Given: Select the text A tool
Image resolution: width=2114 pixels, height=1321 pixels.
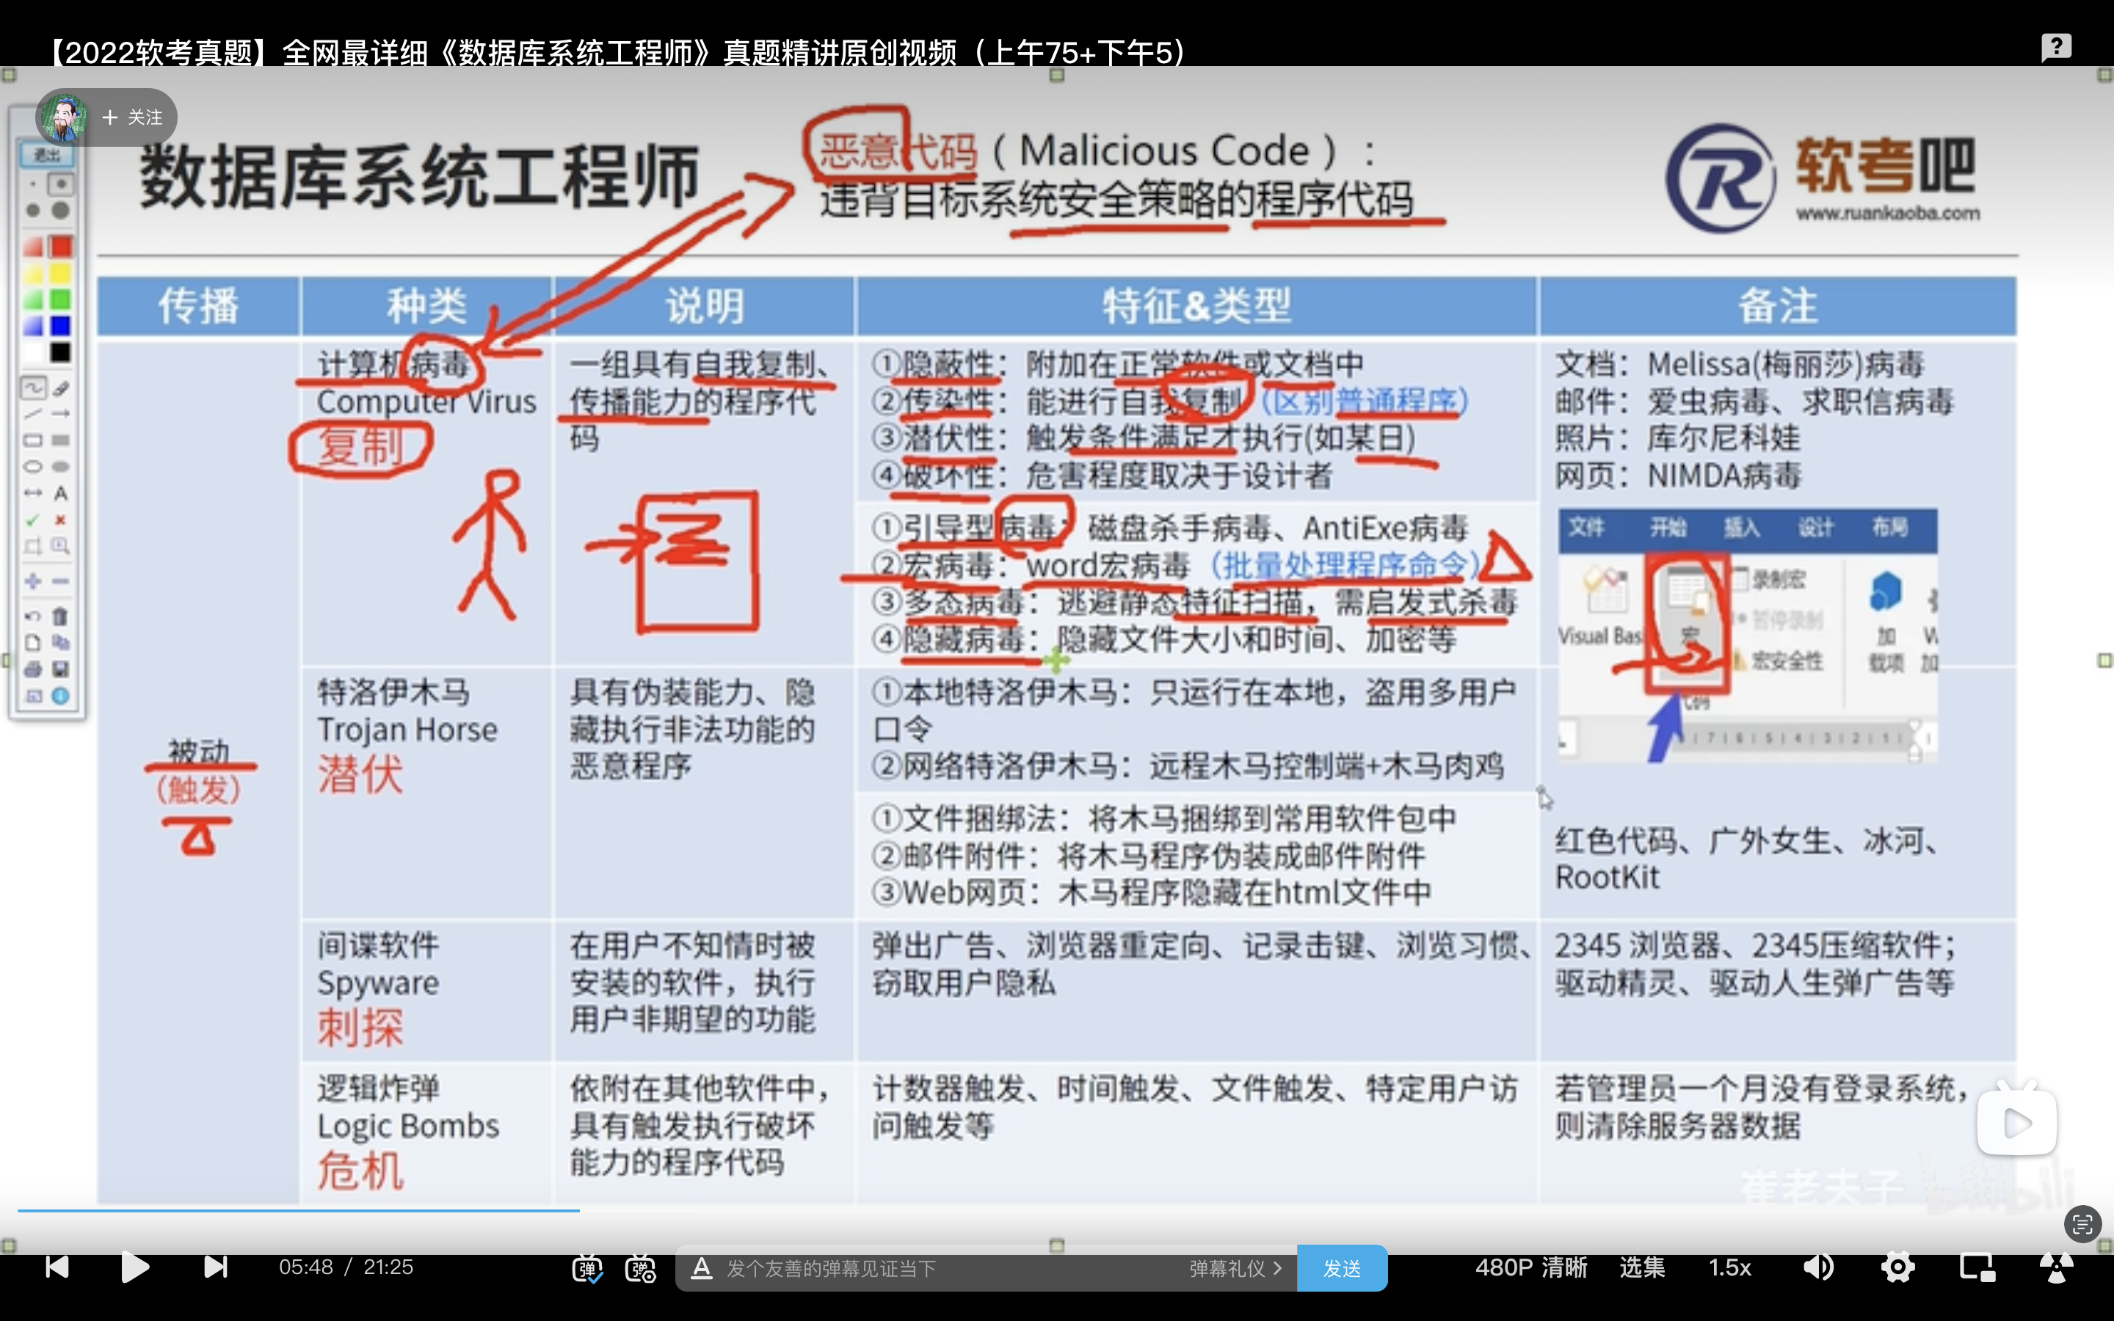Looking at the screenshot, I should point(60,494).
